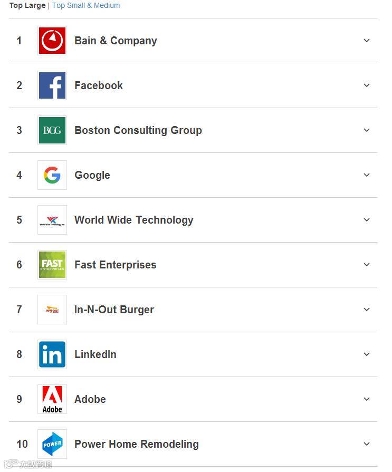The height and width of the screenshot is (472, 392).
Task: Select the Top Large tab
Action: (x=27, y=6)
